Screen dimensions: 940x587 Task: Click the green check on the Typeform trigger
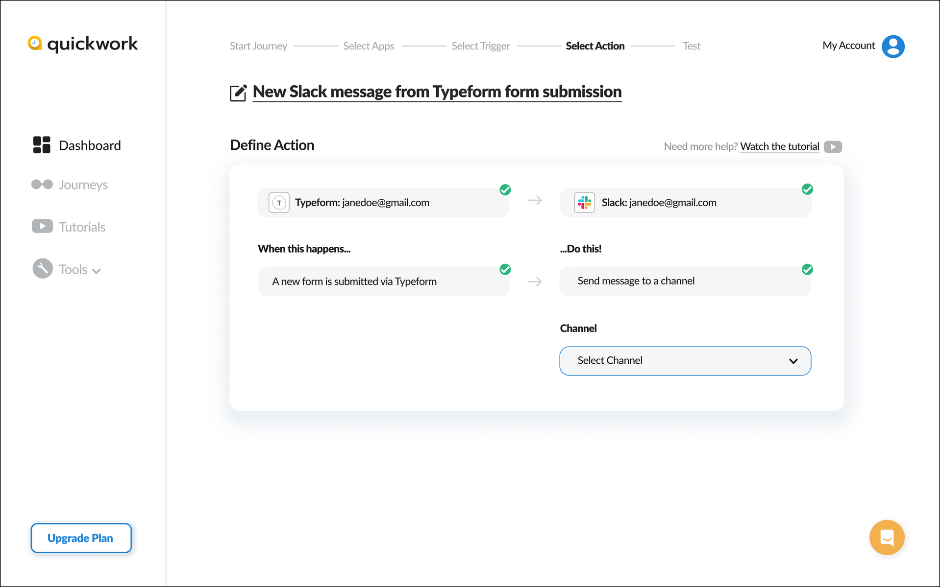click(x=505, y=269)
